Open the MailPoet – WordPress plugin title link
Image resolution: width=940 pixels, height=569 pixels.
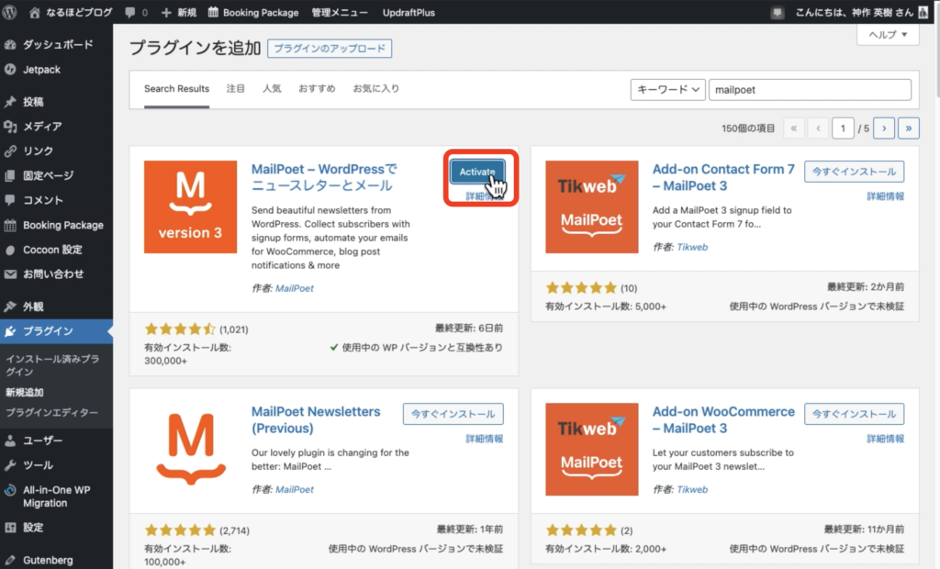pyautogui.click(x=324, y=177)
